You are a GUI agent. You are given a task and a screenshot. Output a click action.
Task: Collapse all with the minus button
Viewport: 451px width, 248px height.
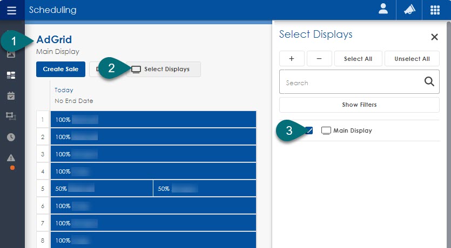point(319,59)
